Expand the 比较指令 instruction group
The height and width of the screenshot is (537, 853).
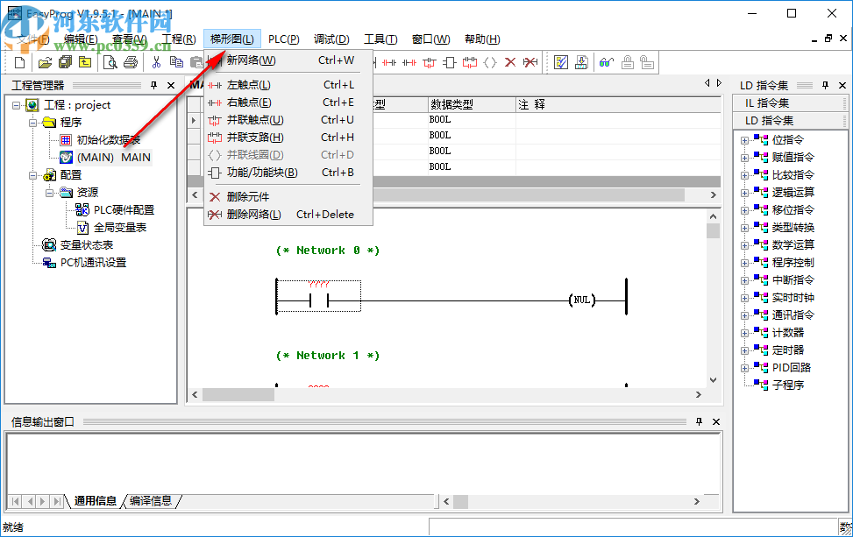(x=744, y=175)
